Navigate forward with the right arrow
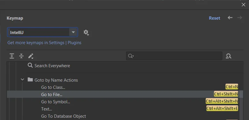The height and width of the screenshot is (120, 249). pos(239,18)
